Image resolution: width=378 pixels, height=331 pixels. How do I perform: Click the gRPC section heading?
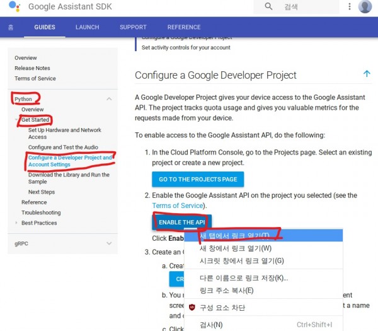21,243
